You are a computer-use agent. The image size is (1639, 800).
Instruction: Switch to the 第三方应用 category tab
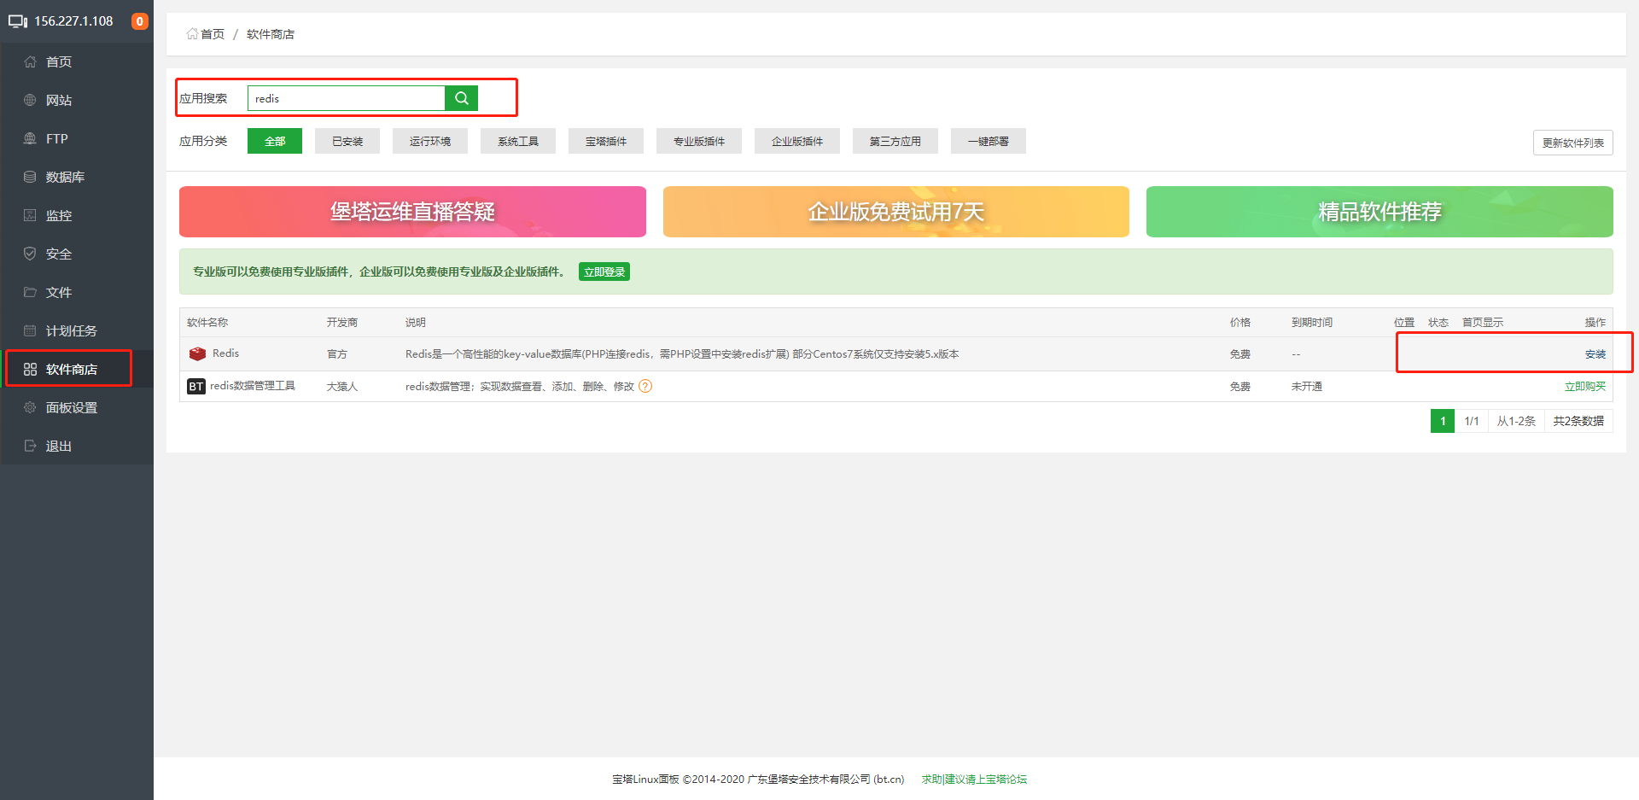tap(895, 141)
